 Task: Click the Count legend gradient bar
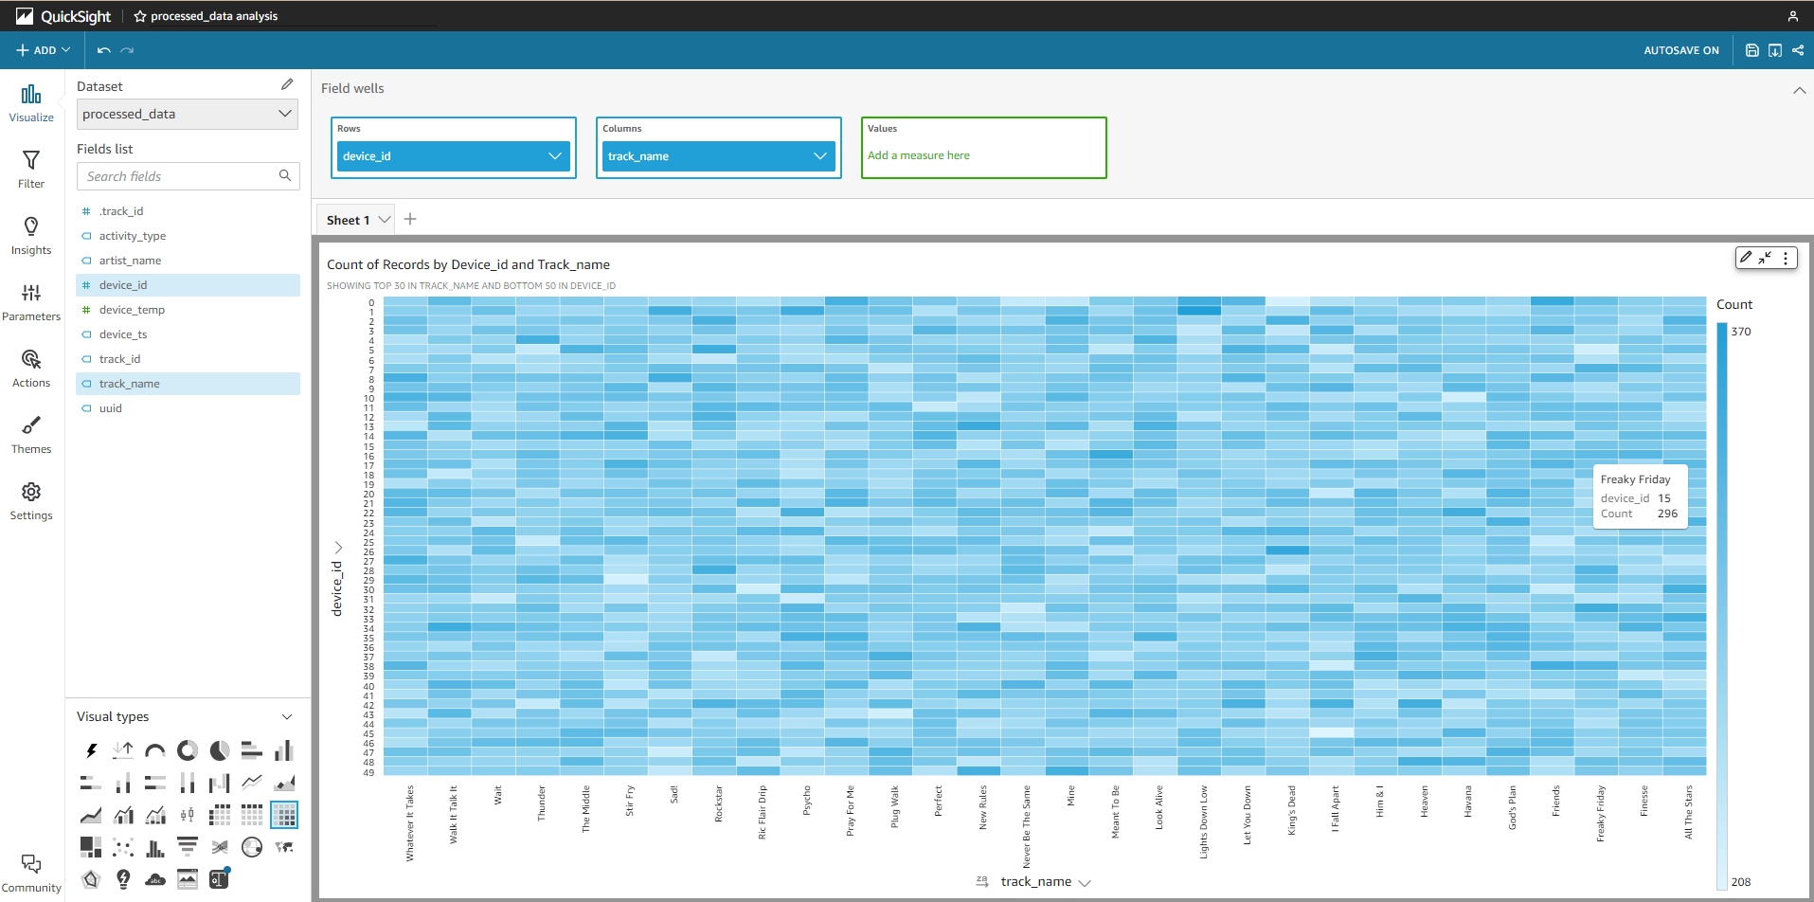pos(1722,606)
